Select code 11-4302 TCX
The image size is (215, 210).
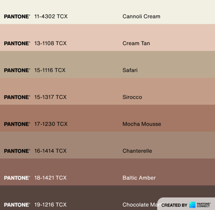(x=51, y=17)
